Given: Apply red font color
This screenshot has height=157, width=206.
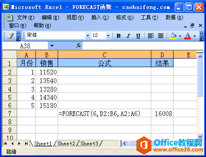Looking at the screenshot, I should coord(188,36).
